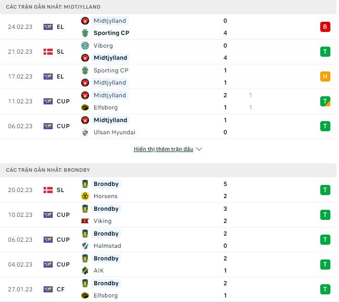Click 'Hiển thị thêm trận đấu' link

pyautogui.click(x=163, y=149)
